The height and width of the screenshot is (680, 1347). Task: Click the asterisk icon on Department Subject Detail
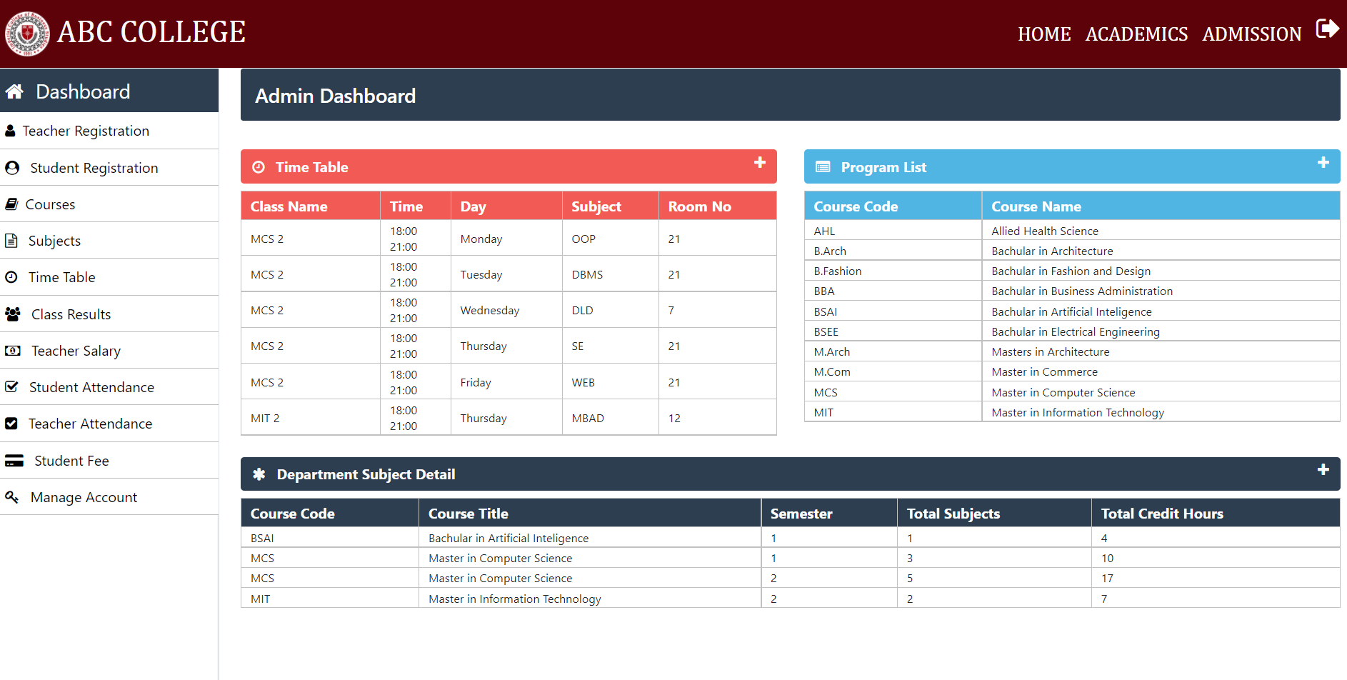click(259, 474)
